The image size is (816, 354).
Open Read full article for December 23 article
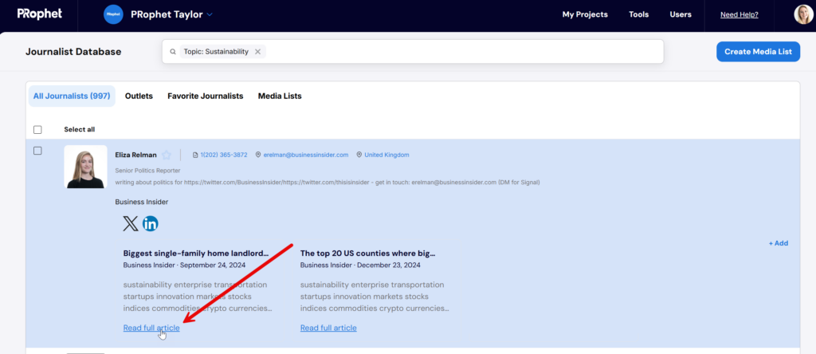pos(328,328)
